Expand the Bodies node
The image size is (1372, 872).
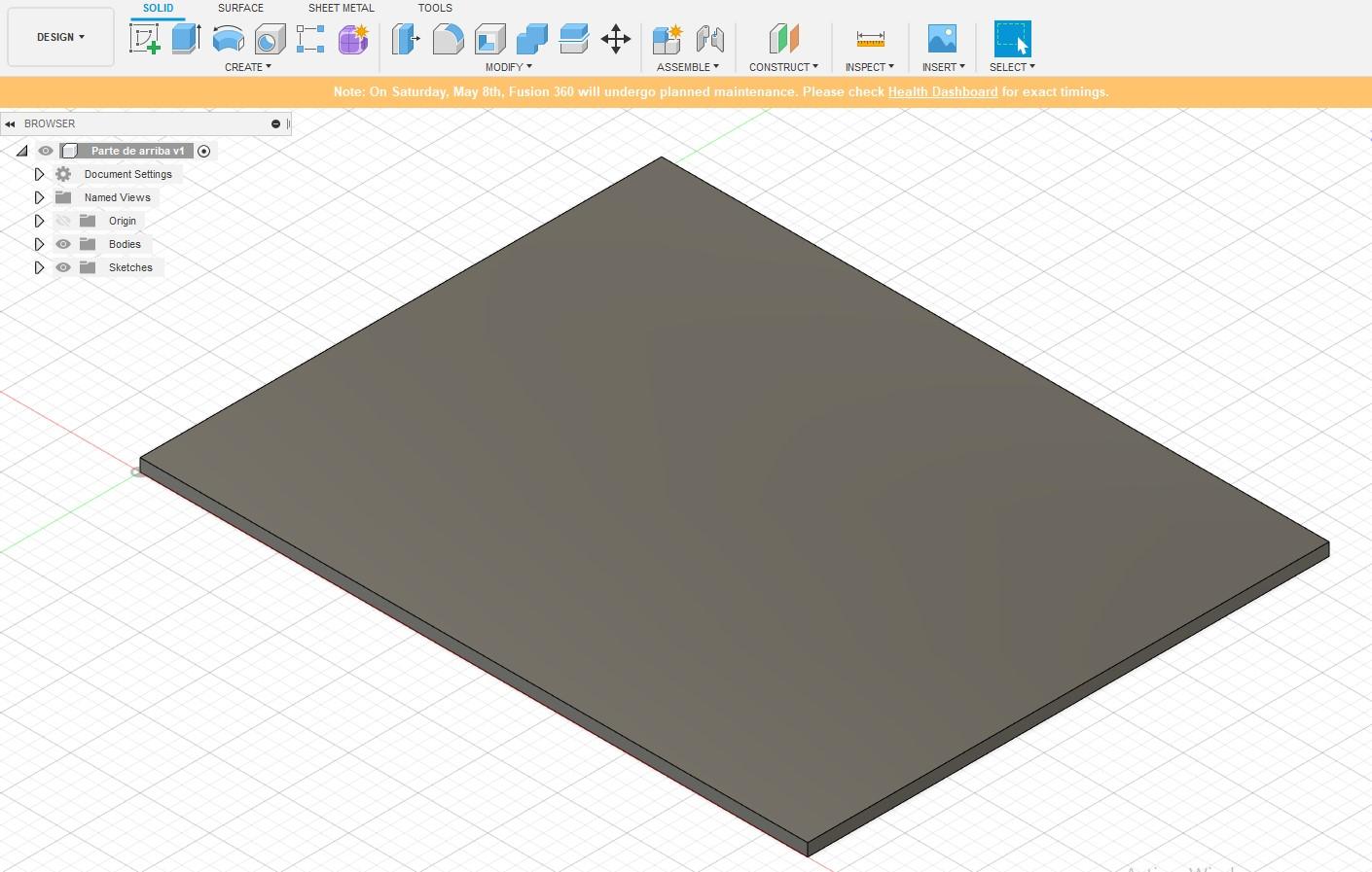(x=39, y=244)
